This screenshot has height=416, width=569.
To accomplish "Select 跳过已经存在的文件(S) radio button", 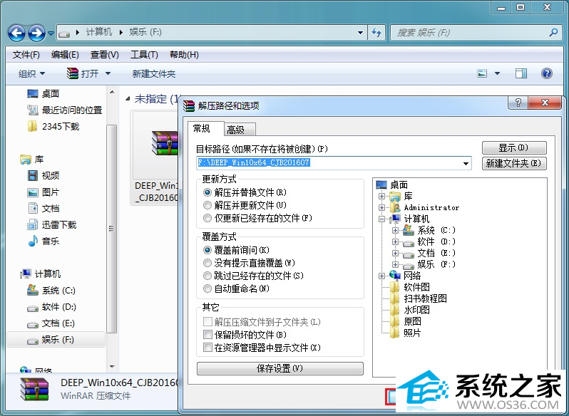I will (207, 276).
